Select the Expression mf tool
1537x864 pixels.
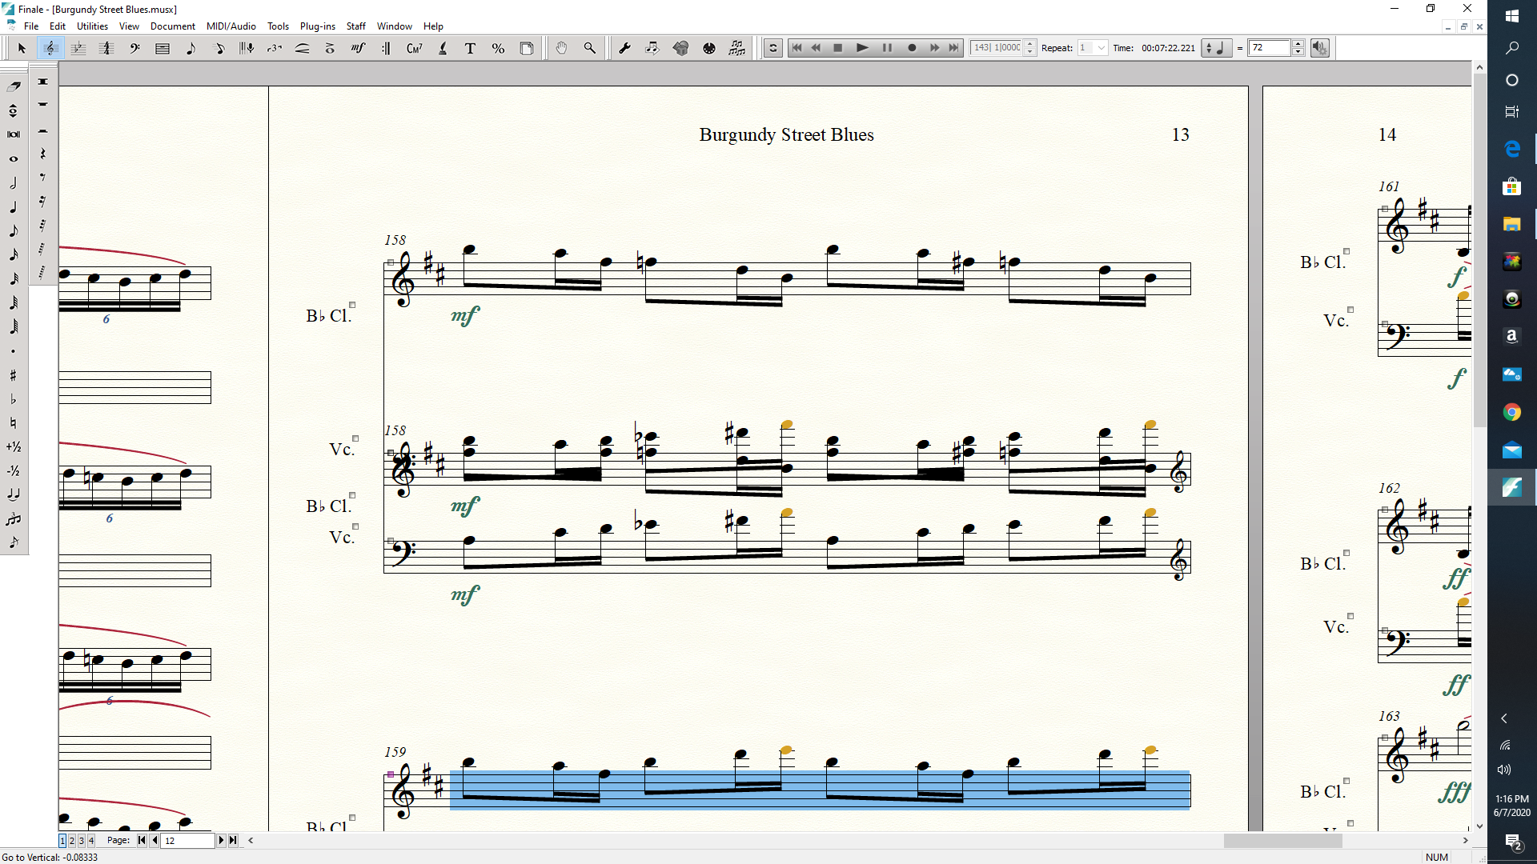(358, 48)
